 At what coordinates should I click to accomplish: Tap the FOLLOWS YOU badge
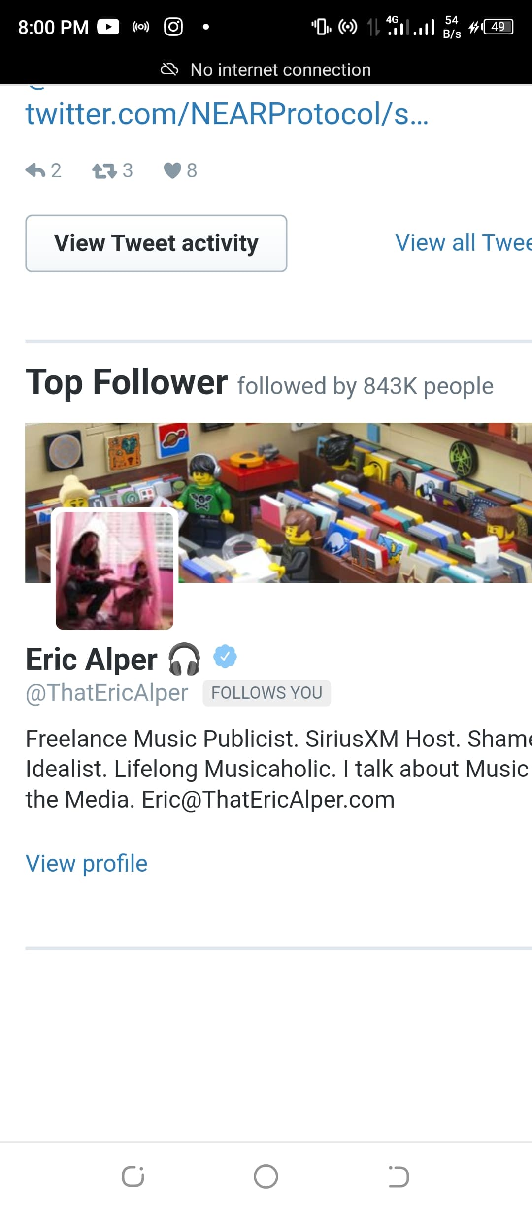pos(267,693)
